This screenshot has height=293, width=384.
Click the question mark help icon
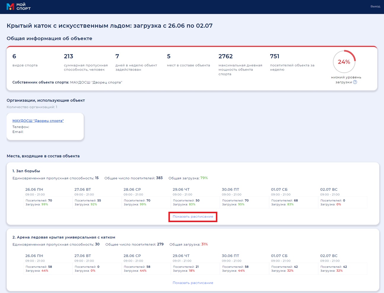(x=355, y=82)
